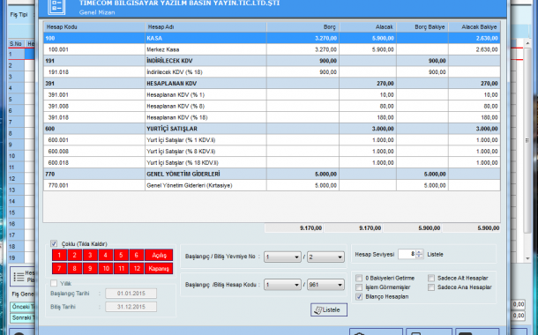Select the 391 HESAPLANAN KDV row

pos(272,84)
